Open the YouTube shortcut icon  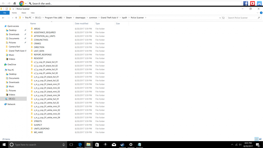(252, 3)
